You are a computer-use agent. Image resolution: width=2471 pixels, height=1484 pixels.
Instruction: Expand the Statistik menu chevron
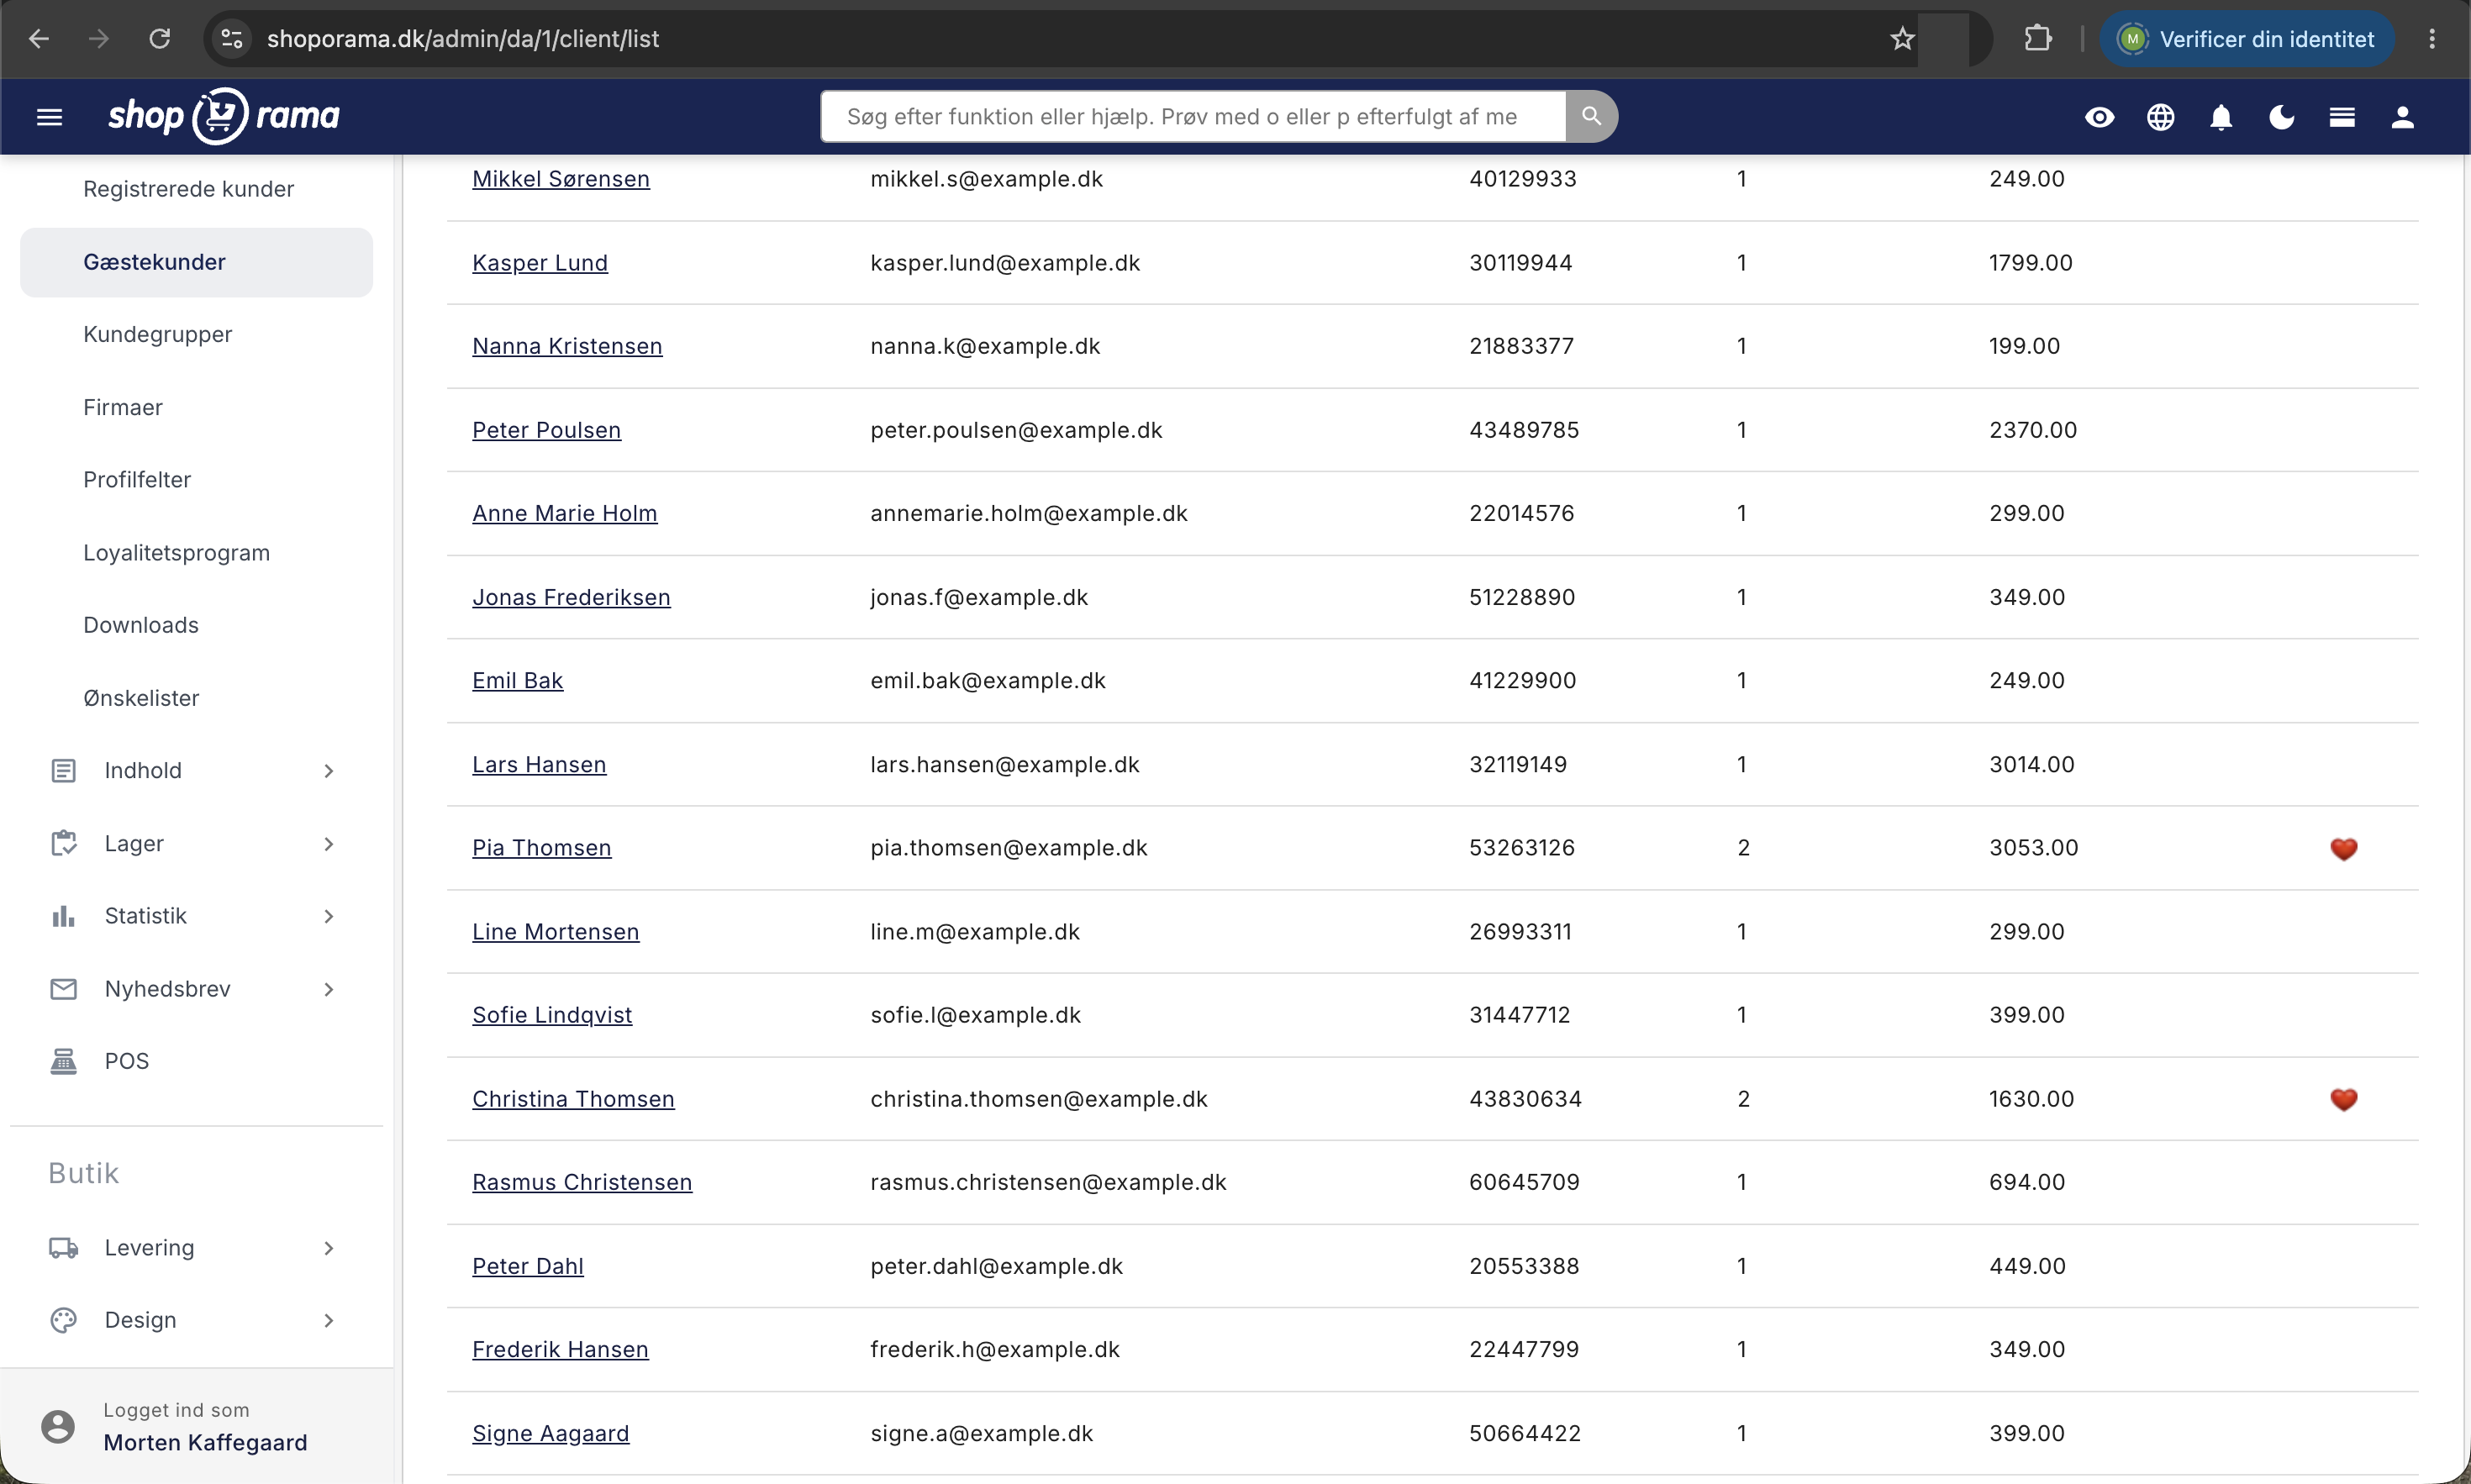coord(329,916)
